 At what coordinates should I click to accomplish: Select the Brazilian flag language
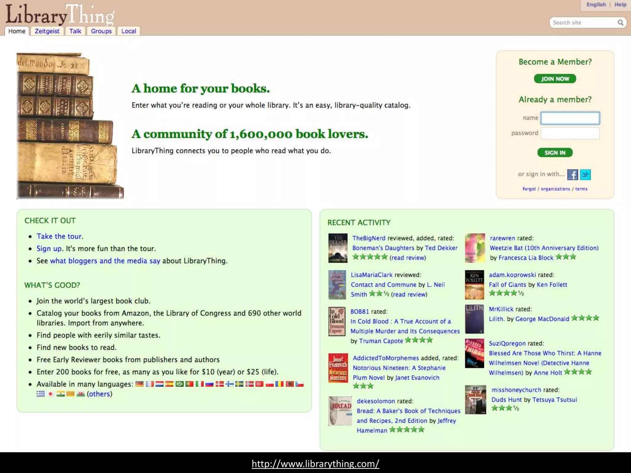tap(180, 384)
